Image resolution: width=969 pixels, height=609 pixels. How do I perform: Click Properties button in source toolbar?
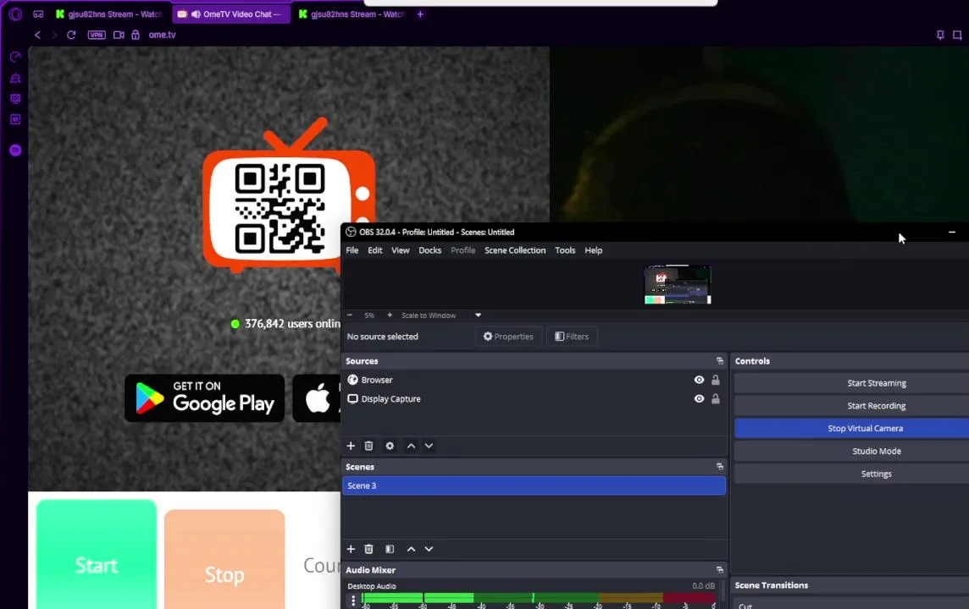coord(508,337)
